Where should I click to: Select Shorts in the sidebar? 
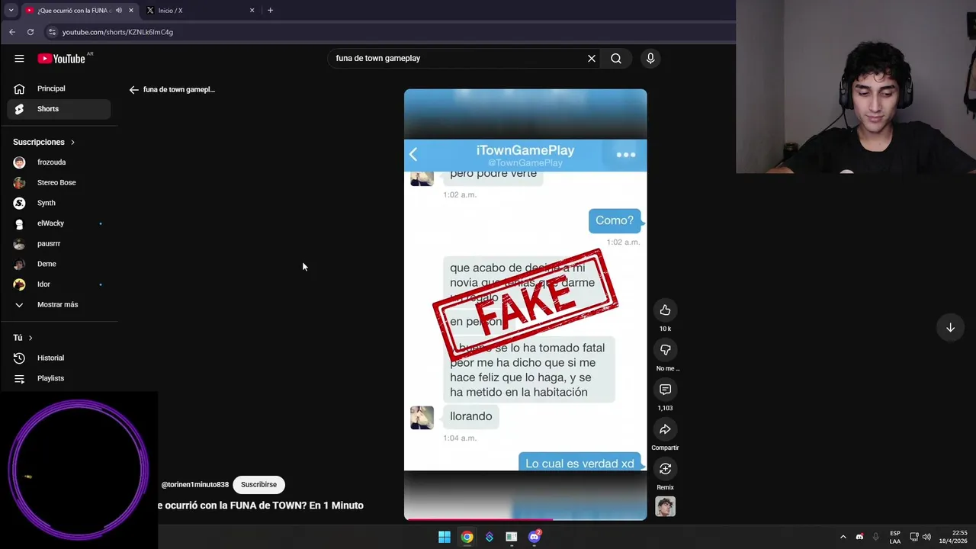click(x=59, y=109)
